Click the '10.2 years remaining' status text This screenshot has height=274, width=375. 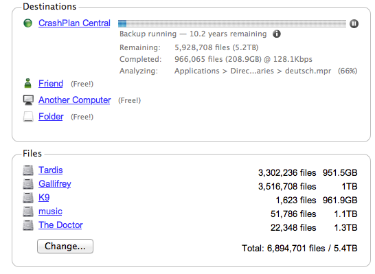point(228,34)
